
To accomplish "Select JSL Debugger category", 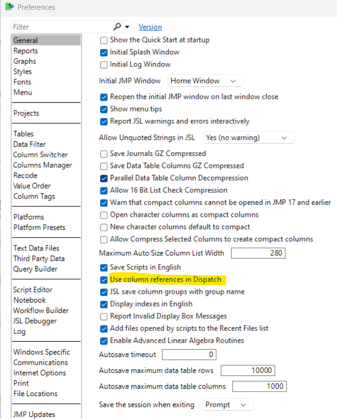I will point(35,321).
